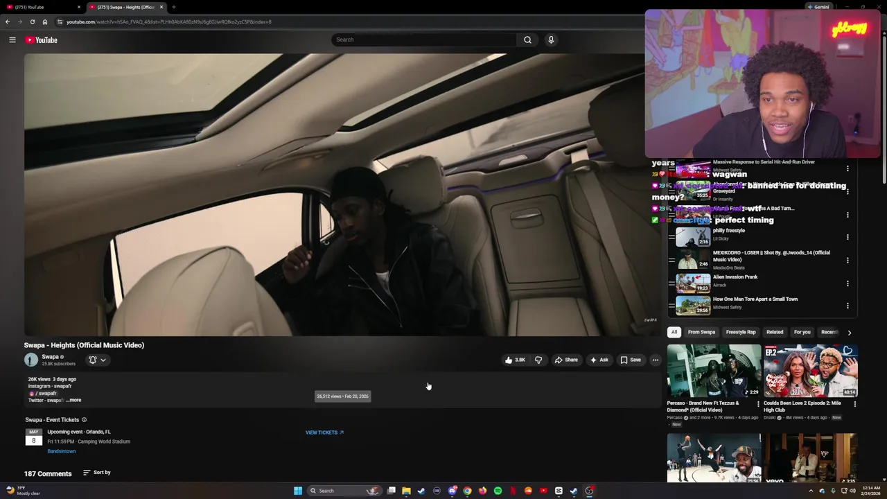Click into YouTube search field
Viewport: 887px width, 499px height.
point(424,40)
